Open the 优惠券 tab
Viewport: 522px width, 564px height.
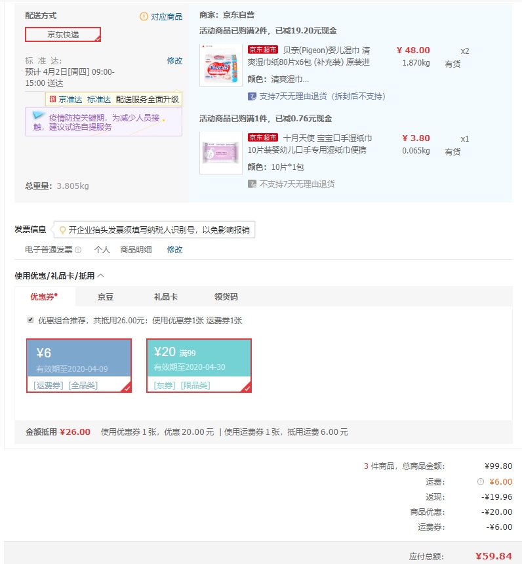pos(44,296)
